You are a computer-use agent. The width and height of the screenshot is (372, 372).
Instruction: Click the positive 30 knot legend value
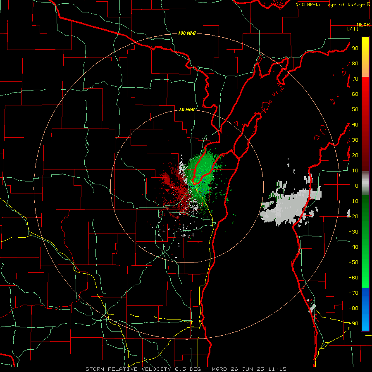[355, 140]
